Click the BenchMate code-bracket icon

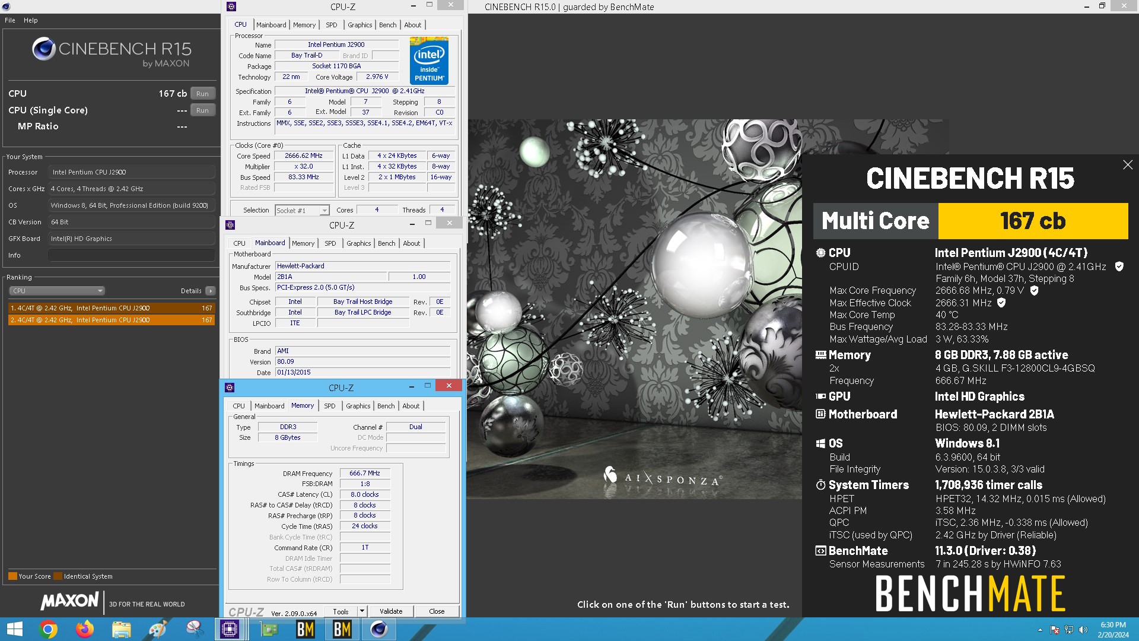[x=820, y=551]
